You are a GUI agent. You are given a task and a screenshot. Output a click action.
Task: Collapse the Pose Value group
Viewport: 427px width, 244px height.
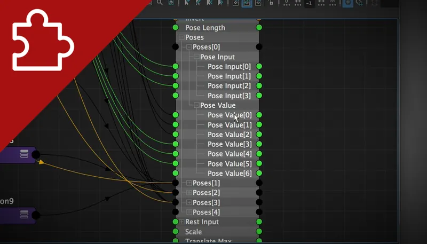pyautogui.click(x=196, y=105)
